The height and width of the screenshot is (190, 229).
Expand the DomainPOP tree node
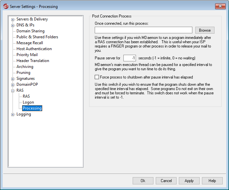click(13, 85)
